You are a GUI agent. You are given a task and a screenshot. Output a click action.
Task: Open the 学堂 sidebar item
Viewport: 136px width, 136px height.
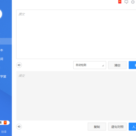coord(3,76)
